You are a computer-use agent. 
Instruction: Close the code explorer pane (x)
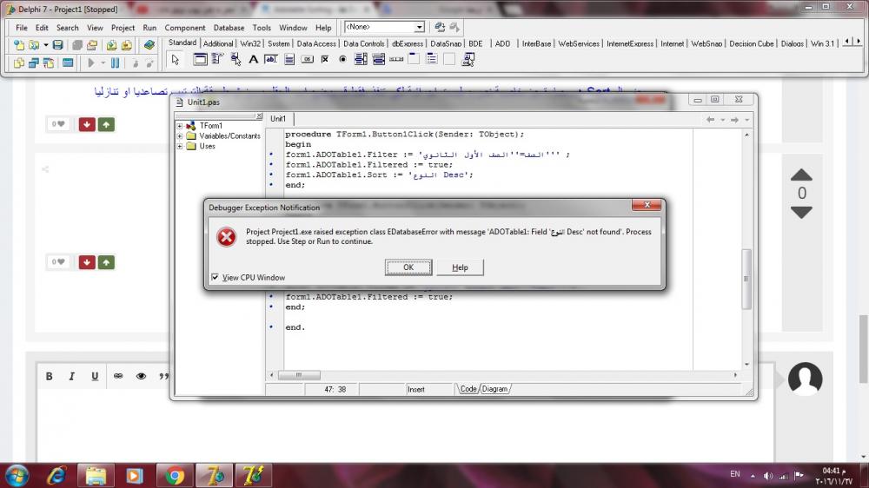coord(259,115)
